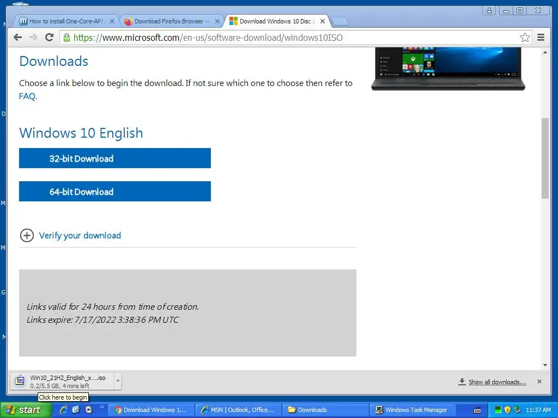Image resolution: width=558 pixels, height=418 pixels.
Task: Click the safely remove hardware tray icon
Action: (518, 410)
